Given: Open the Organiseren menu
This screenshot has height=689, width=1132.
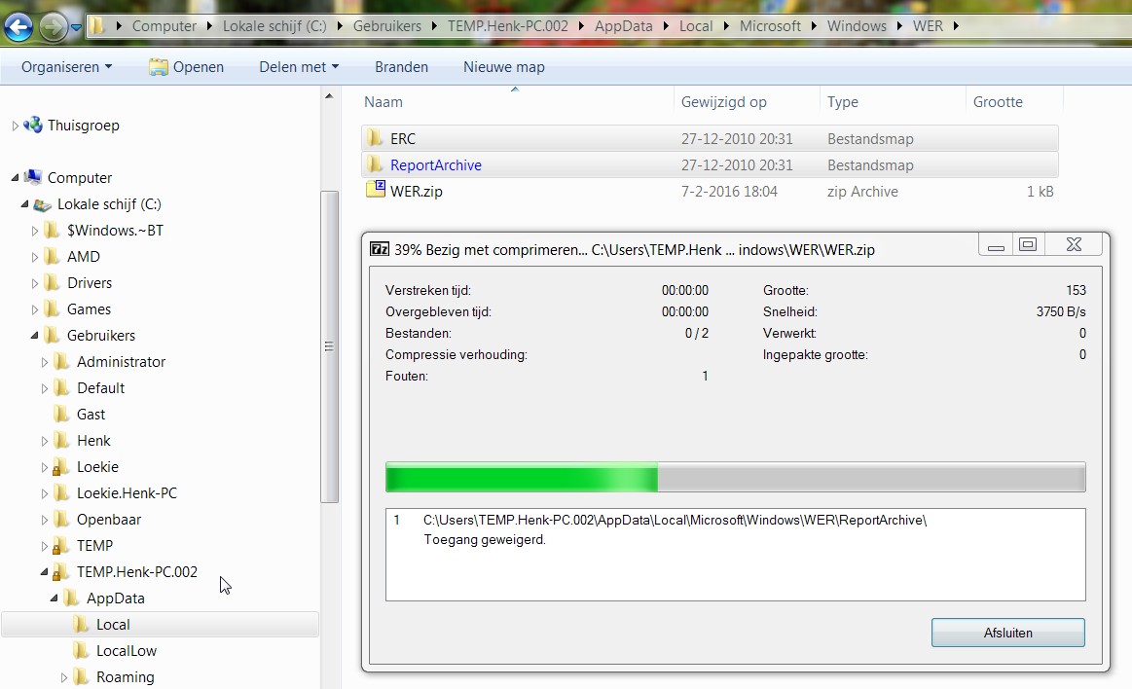Looking at the screenshot, I should 66,67.
